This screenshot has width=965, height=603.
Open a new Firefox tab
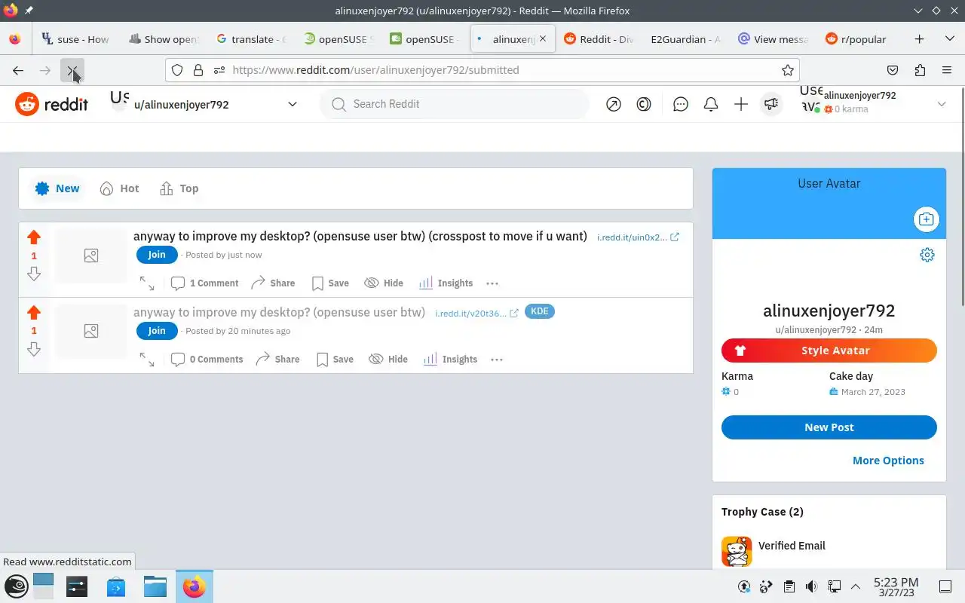pos(919,39)
